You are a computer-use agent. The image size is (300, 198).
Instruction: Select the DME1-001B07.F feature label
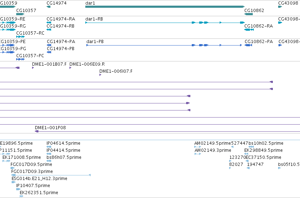tap(49, 64)
